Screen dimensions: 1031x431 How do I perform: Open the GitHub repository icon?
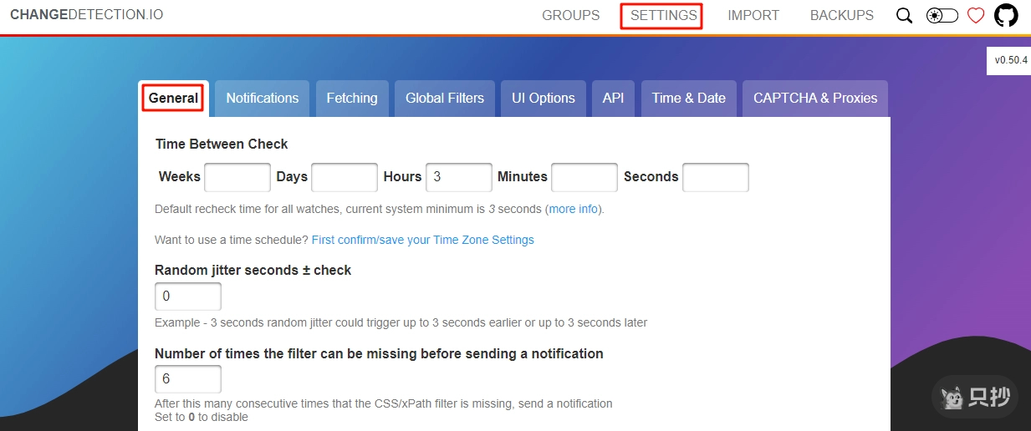(1006, 15)
